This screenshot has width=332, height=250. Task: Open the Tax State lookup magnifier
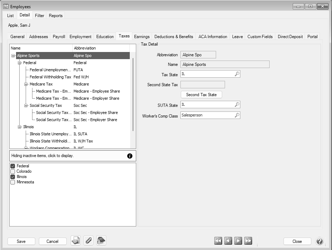click(237, 74)
